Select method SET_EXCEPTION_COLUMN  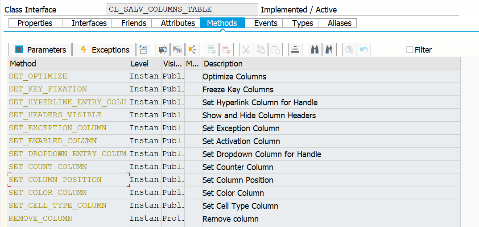pos(69,128)
